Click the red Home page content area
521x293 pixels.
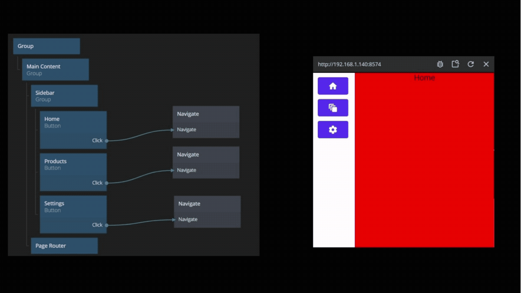pos(424,165)
